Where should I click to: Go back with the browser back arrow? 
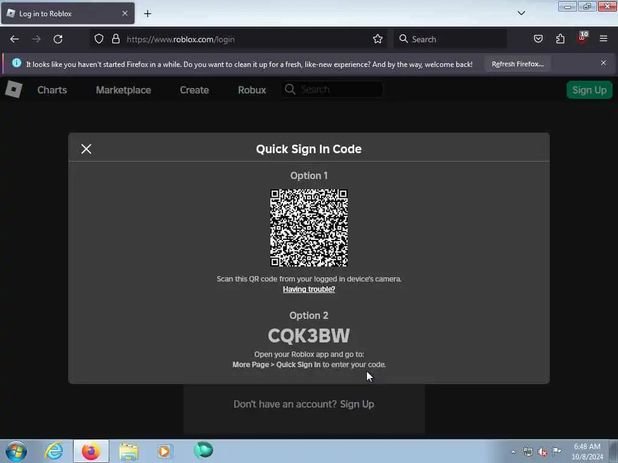(x=14, y=39)
